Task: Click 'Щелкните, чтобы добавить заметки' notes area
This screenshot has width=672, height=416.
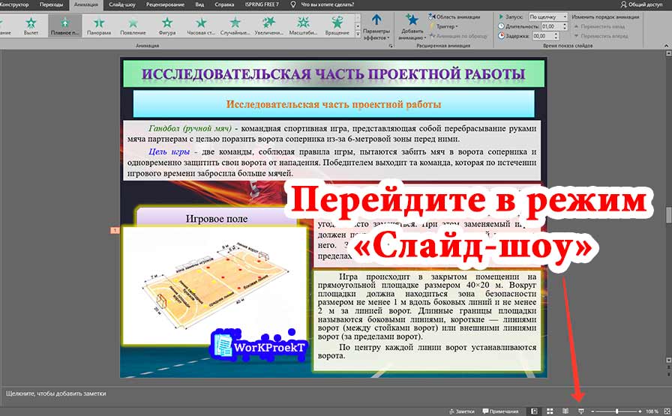Action: pos(56,394)
